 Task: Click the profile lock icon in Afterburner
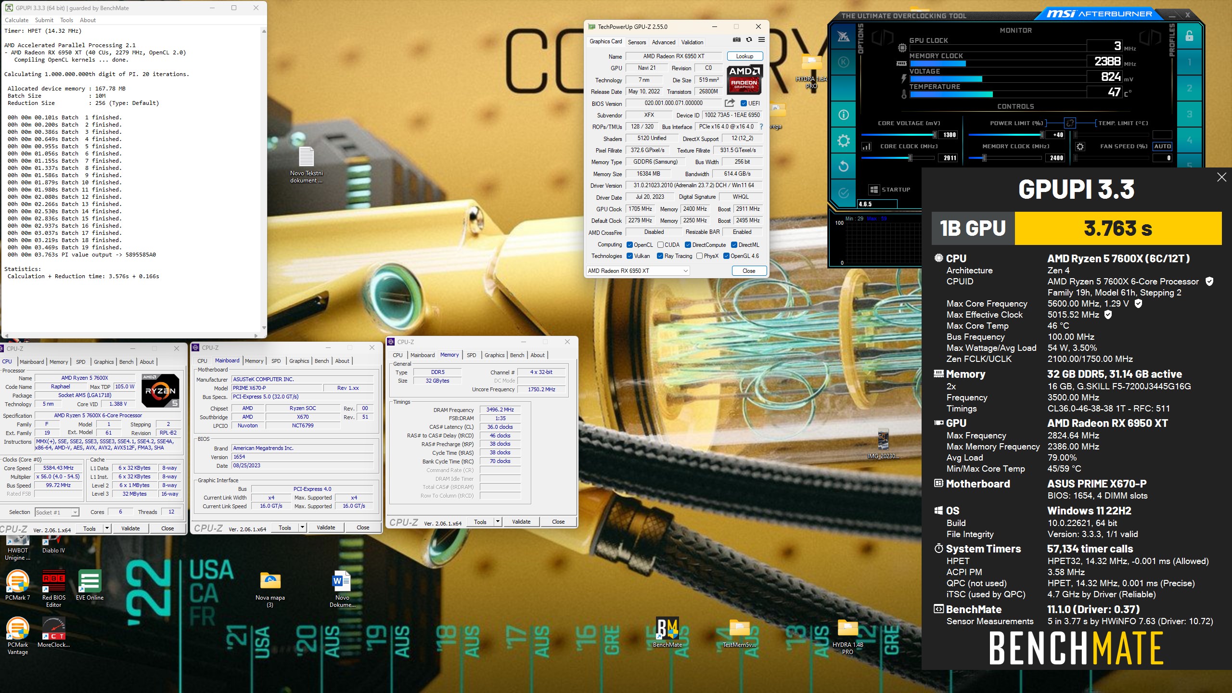(1189, 36)
